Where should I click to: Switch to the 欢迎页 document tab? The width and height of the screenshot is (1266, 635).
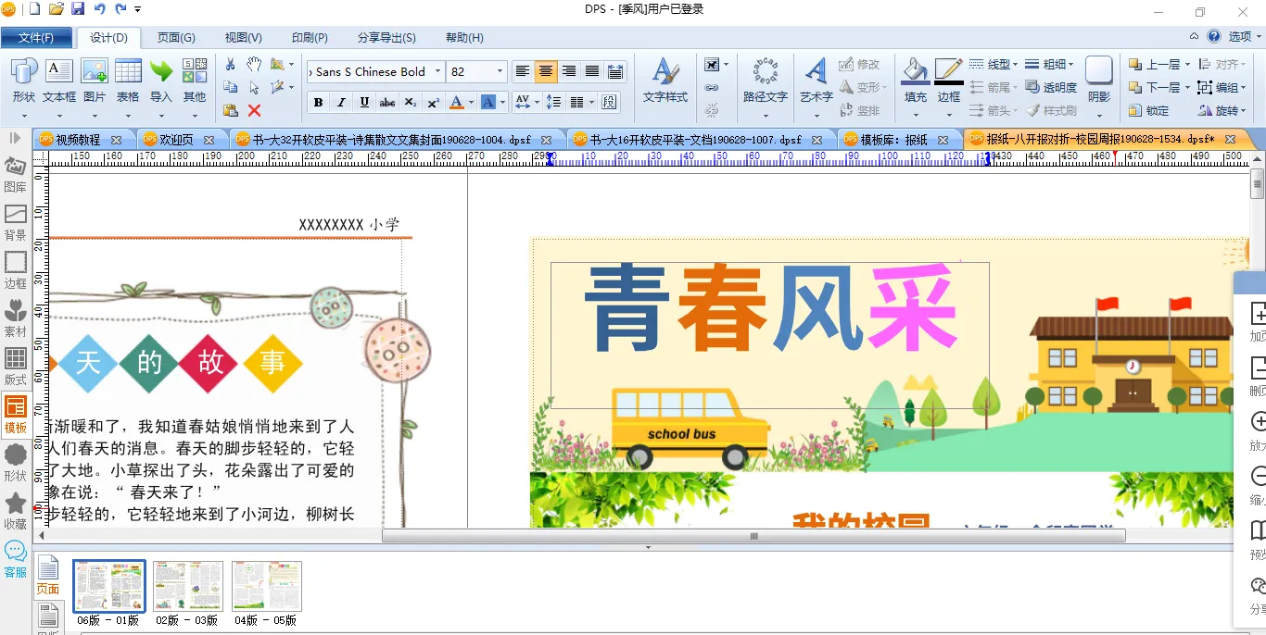coord(176,139)
